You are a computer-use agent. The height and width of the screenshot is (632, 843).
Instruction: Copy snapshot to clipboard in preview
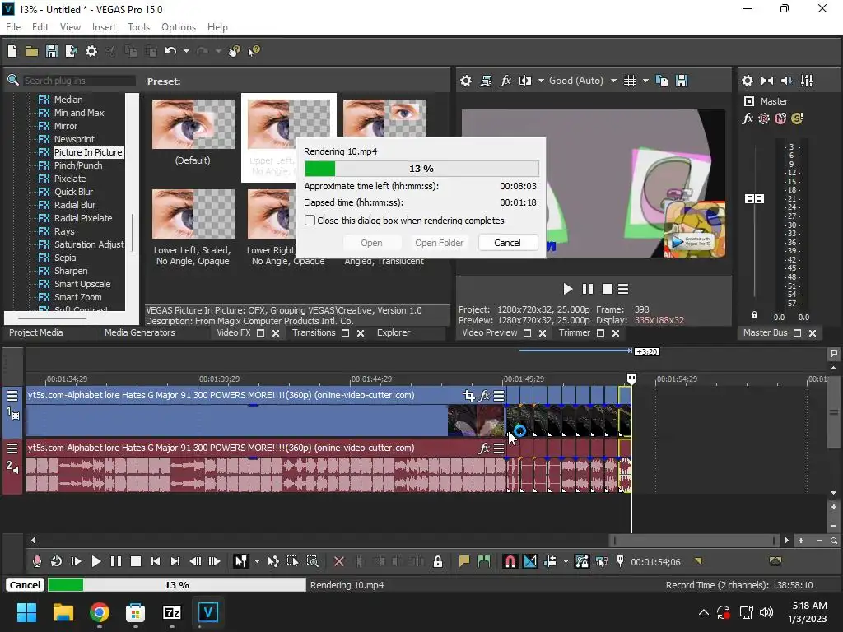pos(662,81)
